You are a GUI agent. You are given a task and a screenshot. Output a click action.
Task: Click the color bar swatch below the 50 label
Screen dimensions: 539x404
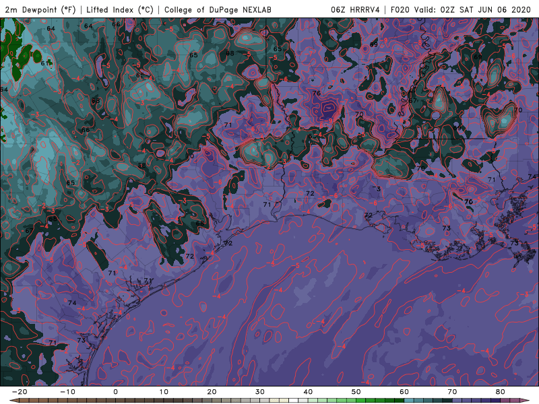[x=361, y=401]
